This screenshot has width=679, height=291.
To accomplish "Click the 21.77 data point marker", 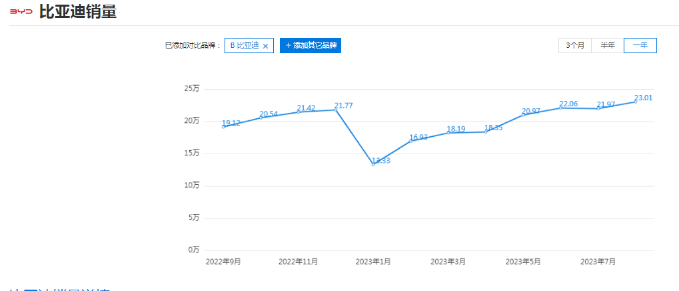I will coord(336,109).
